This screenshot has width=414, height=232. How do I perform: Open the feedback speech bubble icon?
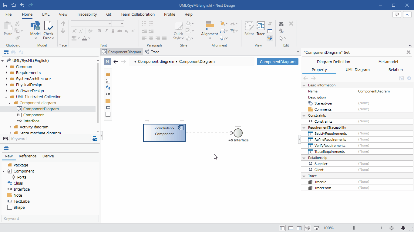397,14
